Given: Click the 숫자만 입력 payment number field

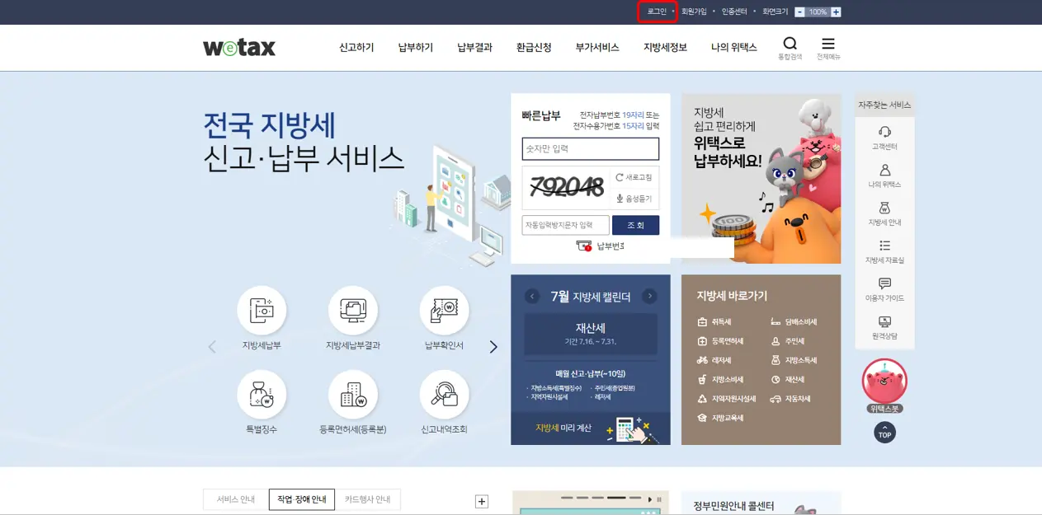Looking at the screenshot, I should pyautogui.click(x=589, y=149).
